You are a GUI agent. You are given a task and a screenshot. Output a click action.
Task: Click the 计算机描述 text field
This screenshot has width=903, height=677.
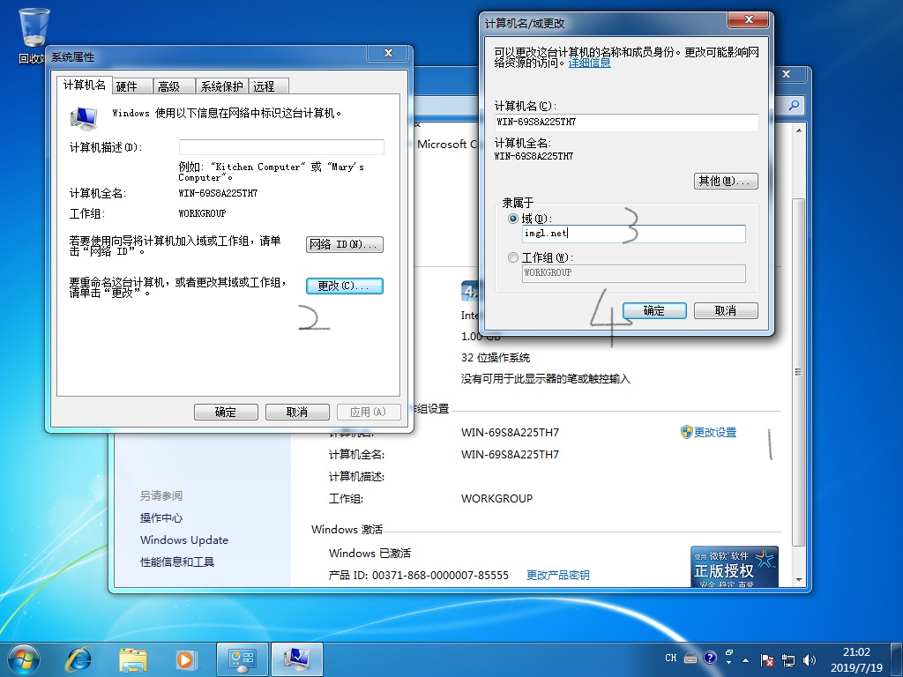(x=281, y=147)
